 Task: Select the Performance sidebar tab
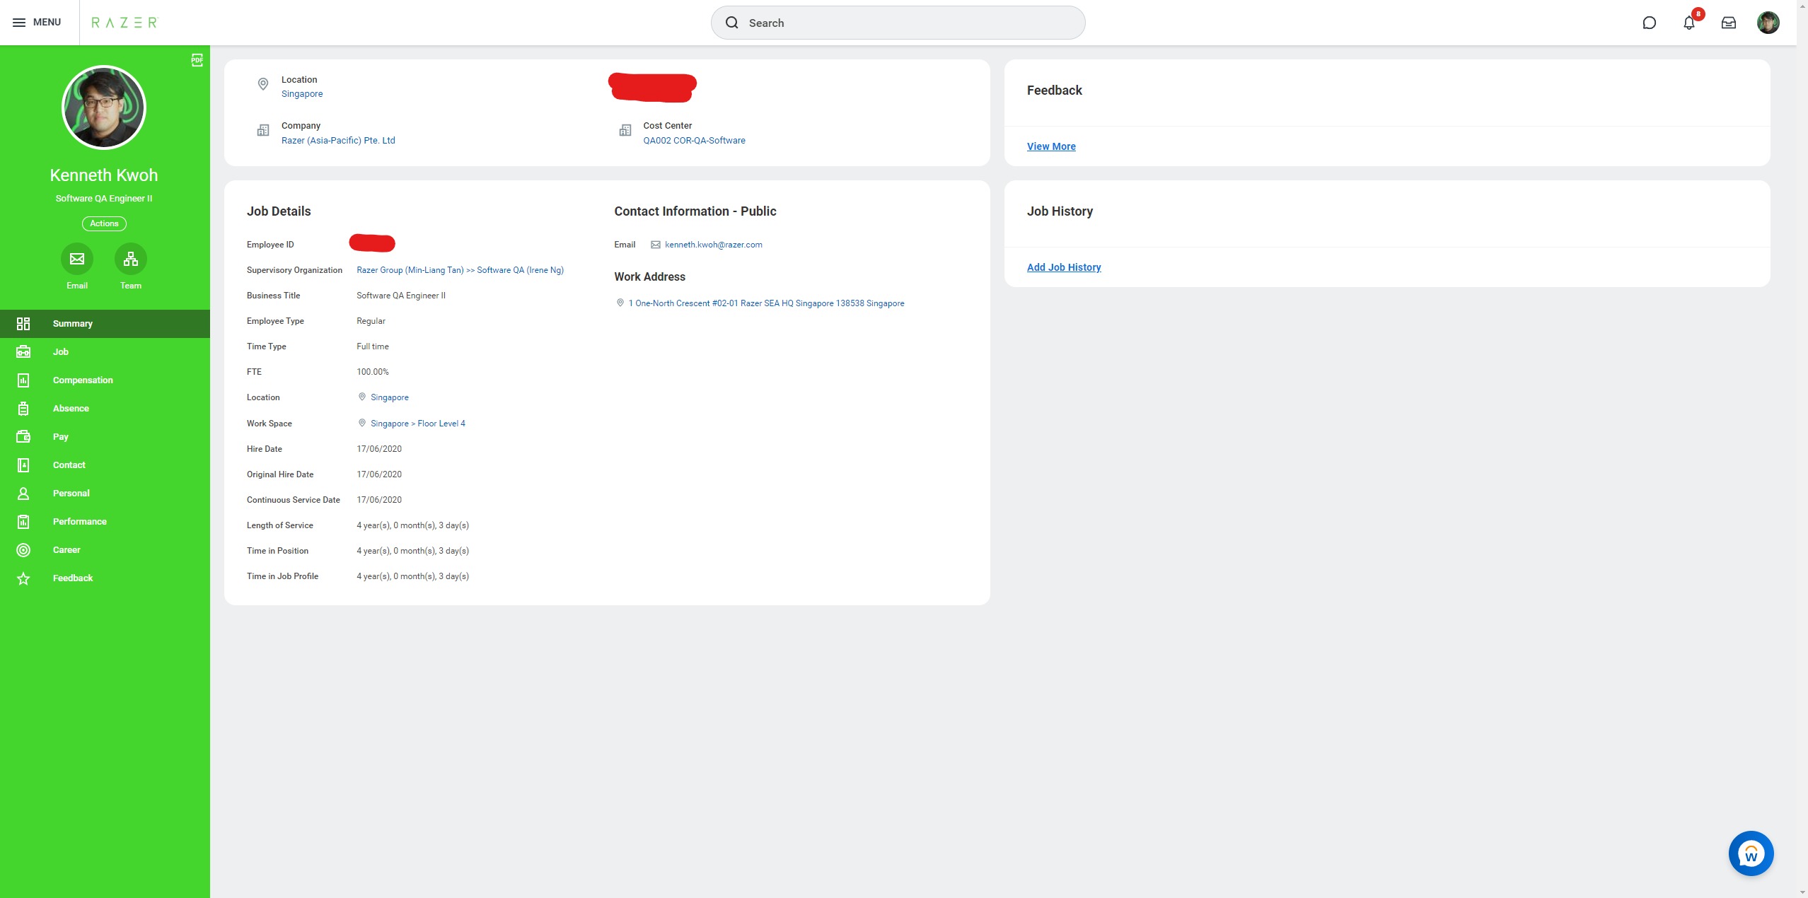pyautogui.click(x=105, y=521)
